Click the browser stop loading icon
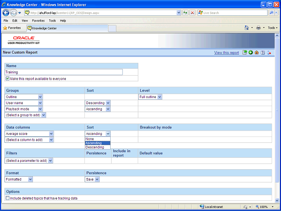This screenshot has height=211, width=281. click(192, 13)
